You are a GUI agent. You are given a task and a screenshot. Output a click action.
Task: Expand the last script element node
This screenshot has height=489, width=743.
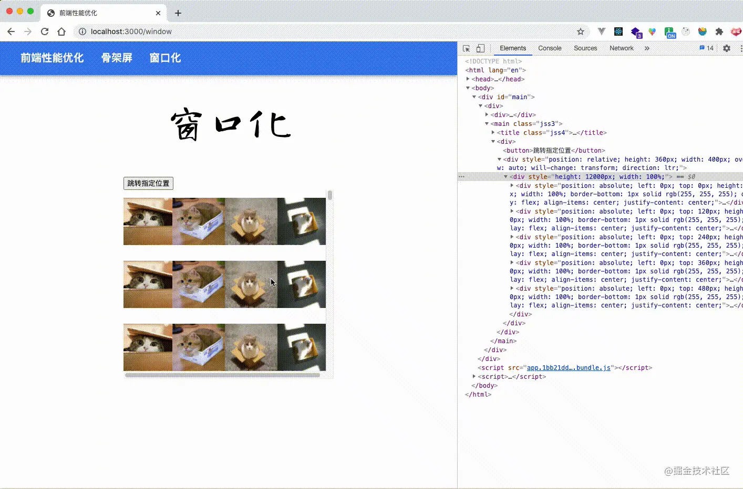(474, 377)
